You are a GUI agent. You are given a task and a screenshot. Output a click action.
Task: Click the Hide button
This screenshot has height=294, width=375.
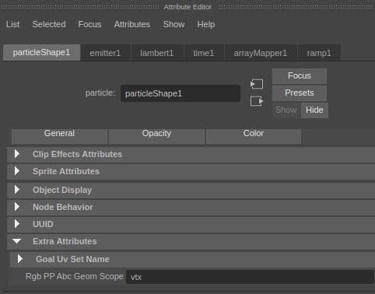(314, 110)
